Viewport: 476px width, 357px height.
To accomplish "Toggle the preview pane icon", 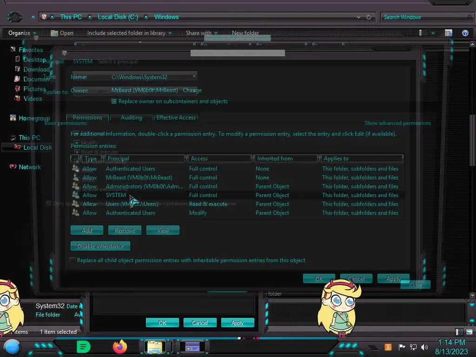I will click(x=449, y=33).
